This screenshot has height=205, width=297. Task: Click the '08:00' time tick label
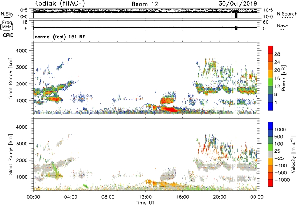tap(108, 197)
